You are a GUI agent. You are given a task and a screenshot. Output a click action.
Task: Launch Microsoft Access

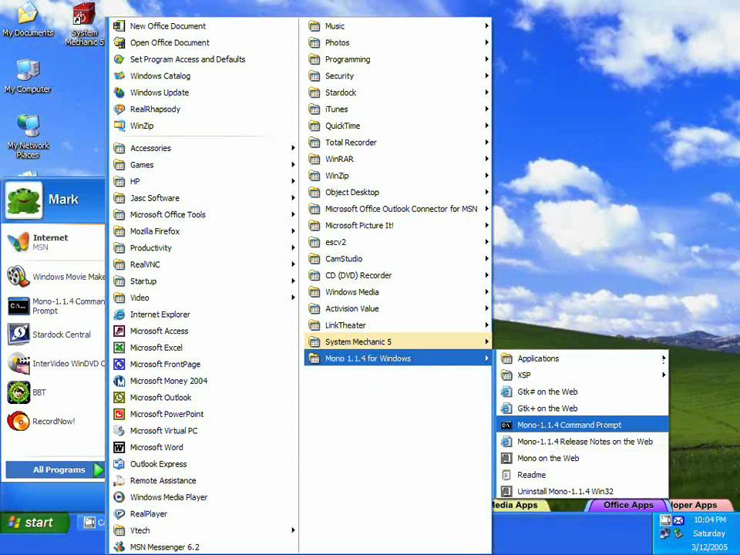203,331
